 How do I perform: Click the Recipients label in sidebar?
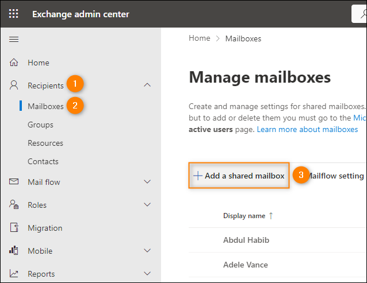45,86
